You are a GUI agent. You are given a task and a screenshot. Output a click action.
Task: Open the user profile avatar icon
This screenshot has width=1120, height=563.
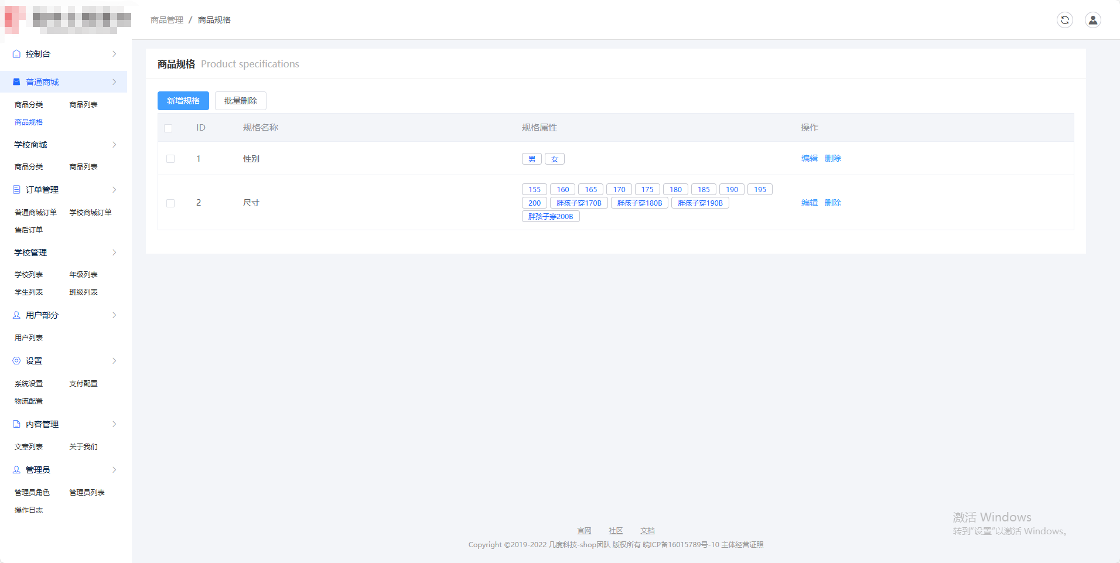[1092, 20]
